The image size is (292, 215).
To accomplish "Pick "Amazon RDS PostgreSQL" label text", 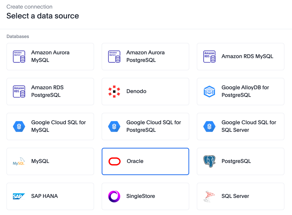I will tap(47, 91).
